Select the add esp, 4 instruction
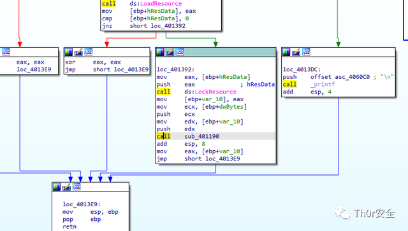This screenshot has height=231, width=408. point(307,92)
